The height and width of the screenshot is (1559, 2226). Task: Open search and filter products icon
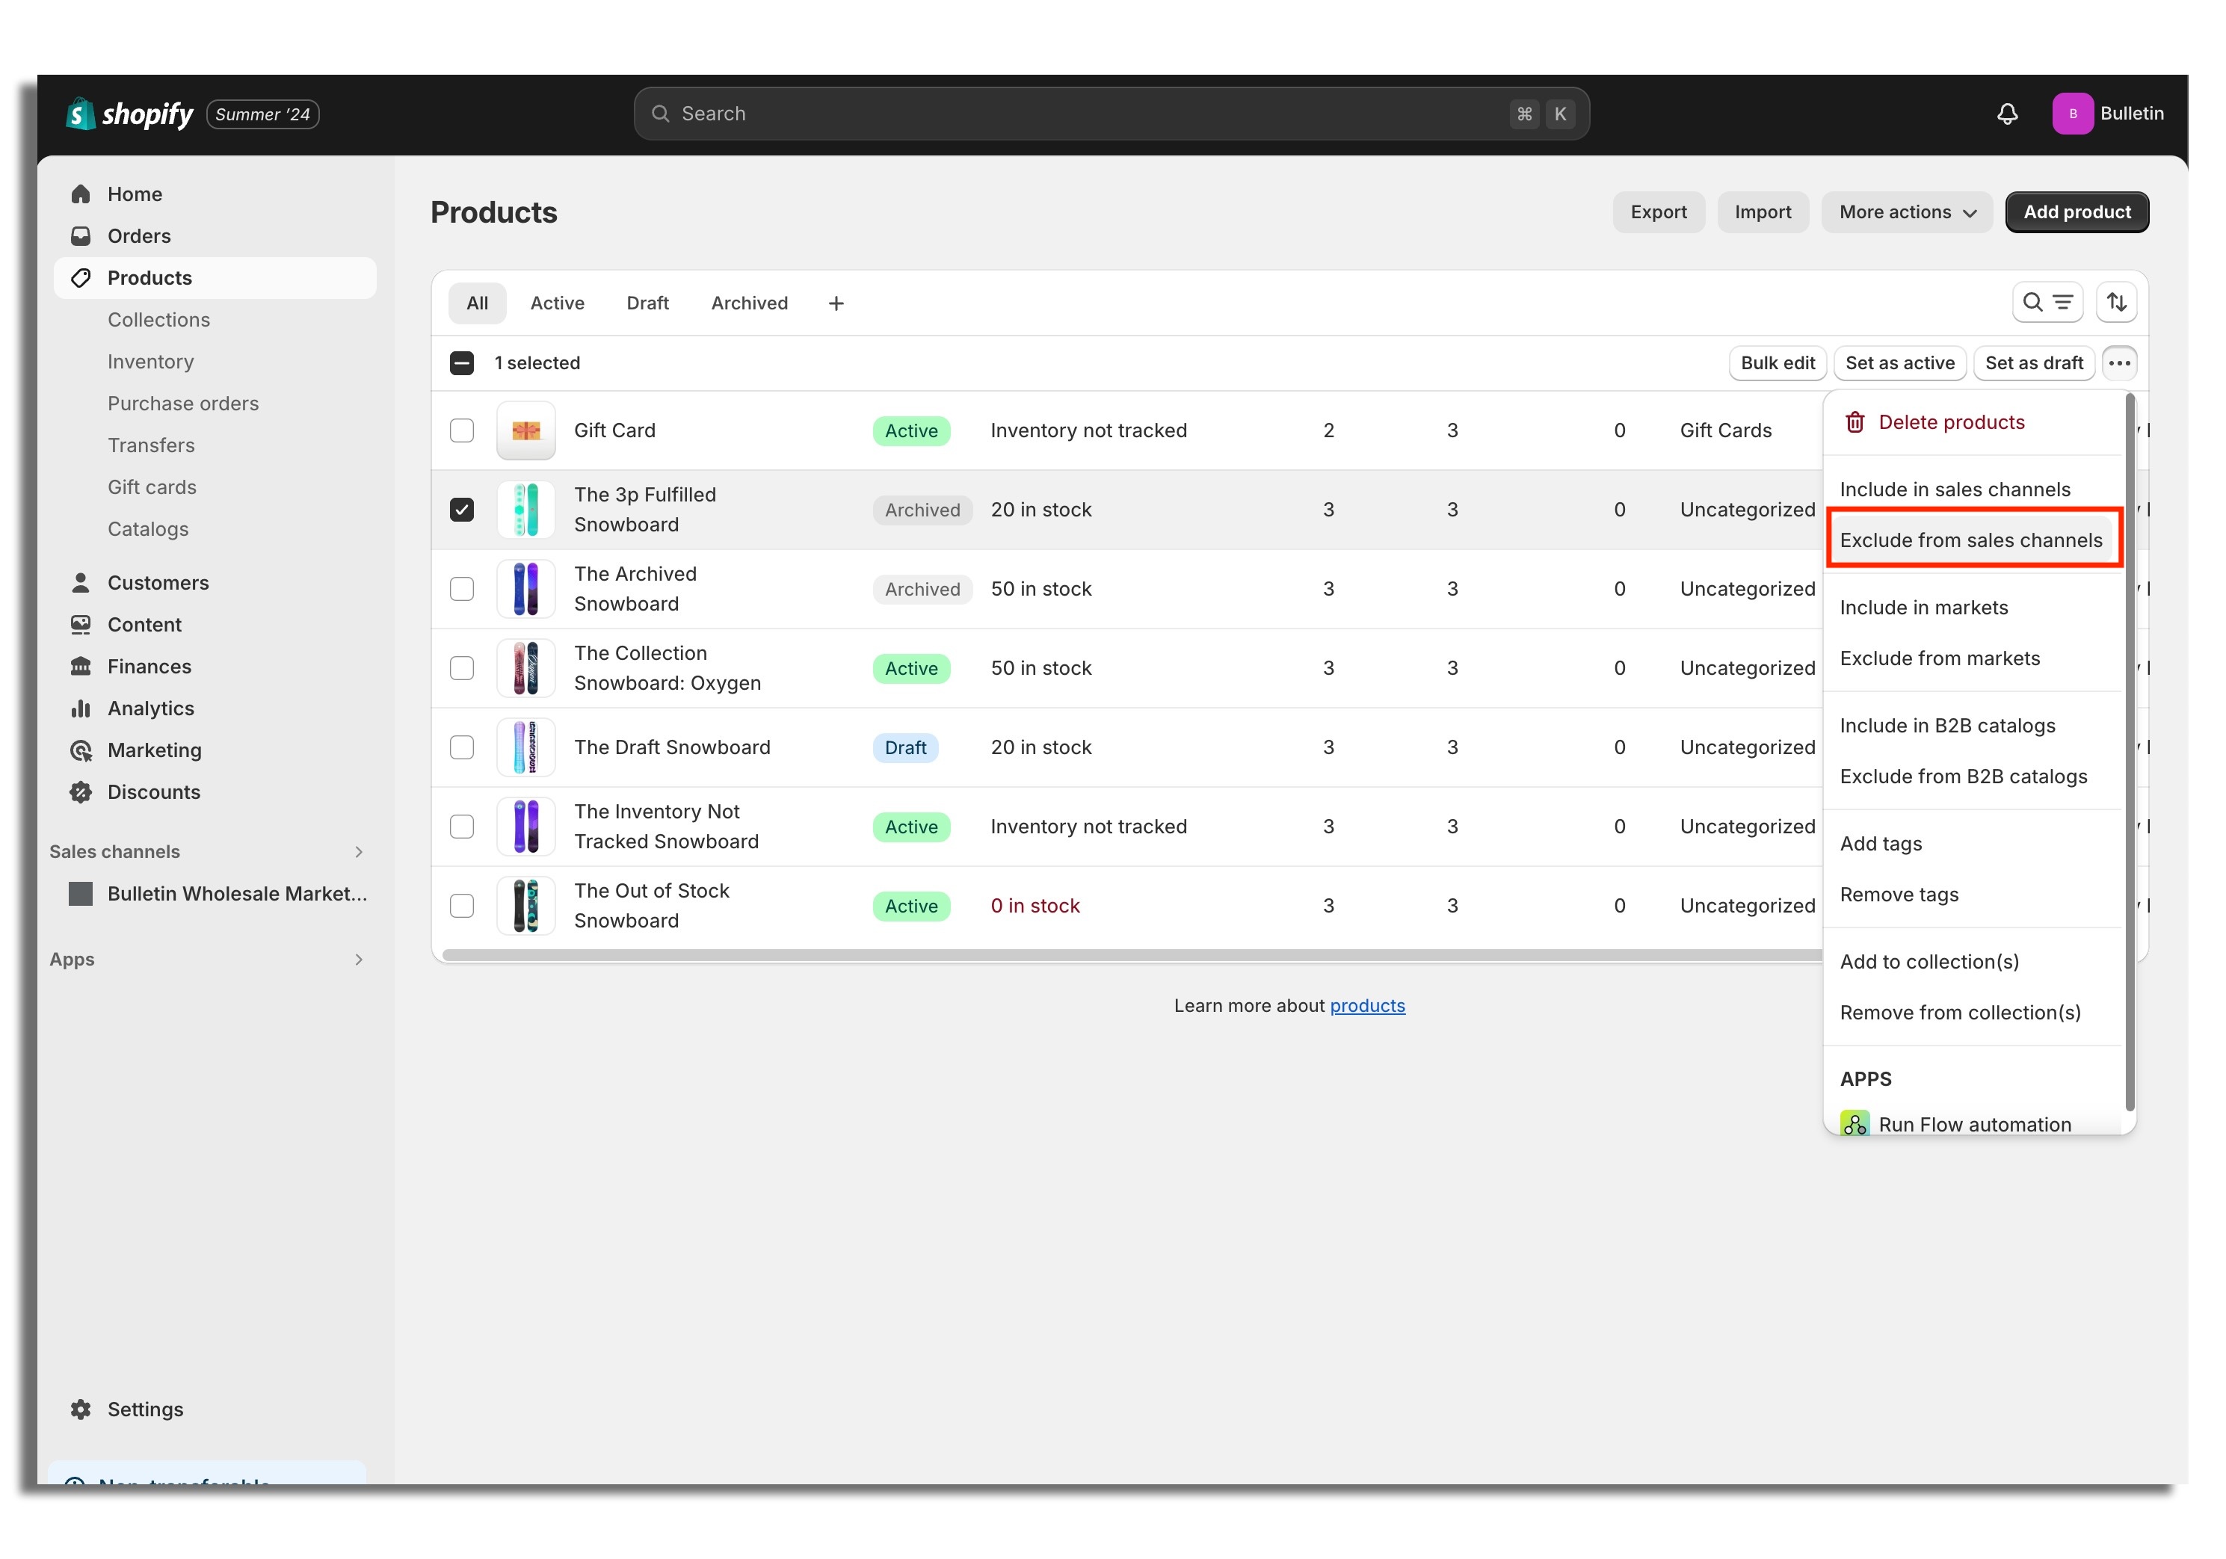click(x=2047, y=303)
